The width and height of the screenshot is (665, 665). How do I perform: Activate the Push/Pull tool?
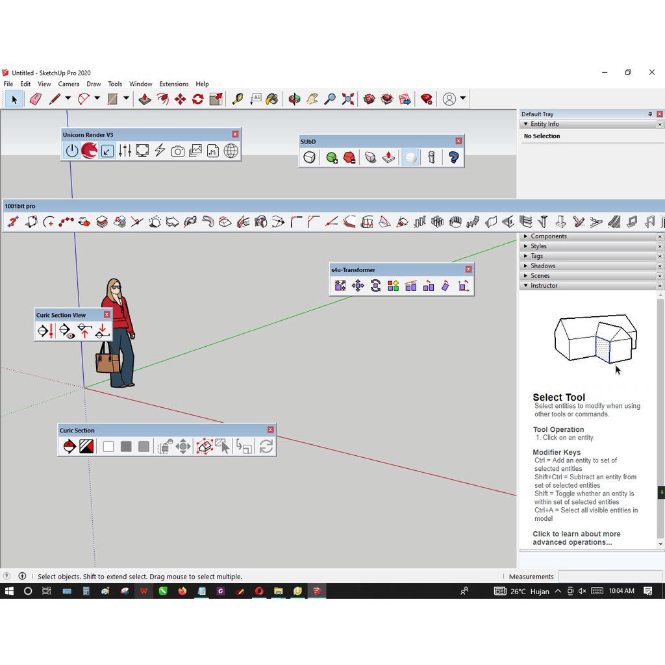[145, 99]
